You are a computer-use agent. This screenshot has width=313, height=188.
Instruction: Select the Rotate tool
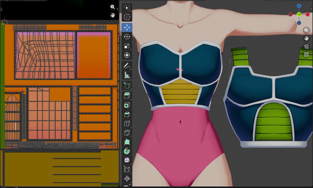coord(127,36)
